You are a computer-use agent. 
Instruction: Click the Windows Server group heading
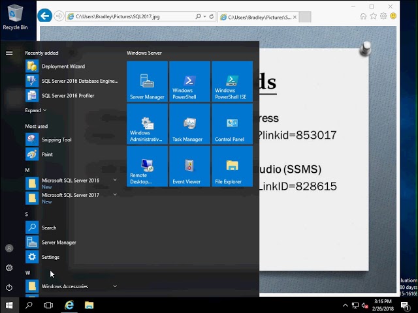coord(144,53)
